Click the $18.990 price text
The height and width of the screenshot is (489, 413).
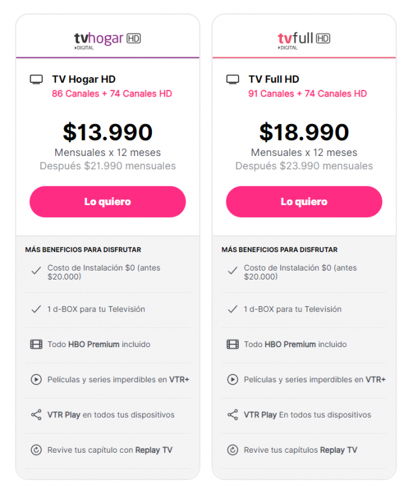[x=304, y=132]
